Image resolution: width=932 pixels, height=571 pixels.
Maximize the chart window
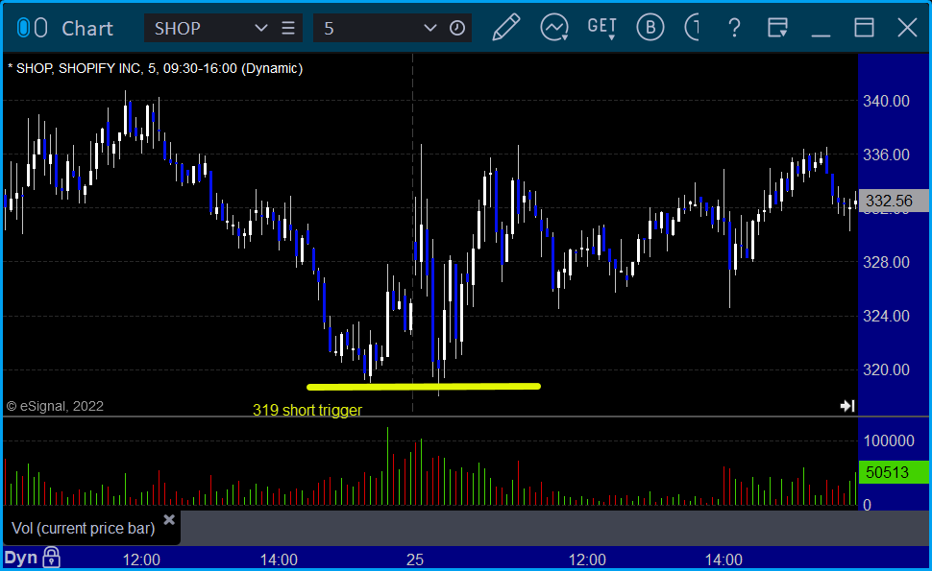[x=864, y=27]
